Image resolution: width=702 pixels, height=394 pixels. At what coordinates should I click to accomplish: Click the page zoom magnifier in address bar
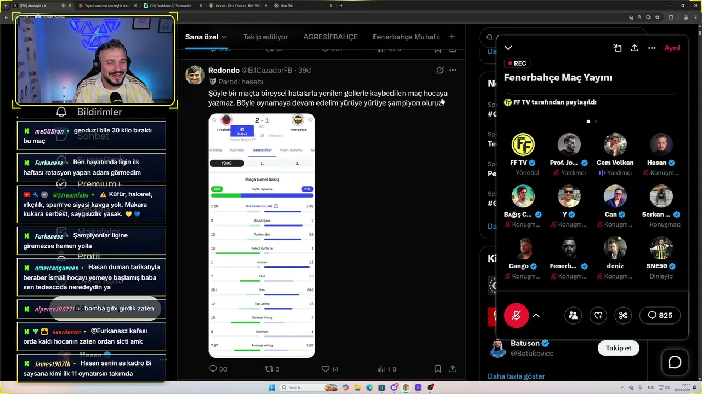tap(639, 18)
